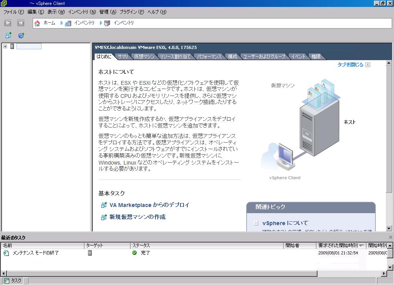Click the 名前 column header
The height and width of the screenshot is (286, 394).
point(42,246)
